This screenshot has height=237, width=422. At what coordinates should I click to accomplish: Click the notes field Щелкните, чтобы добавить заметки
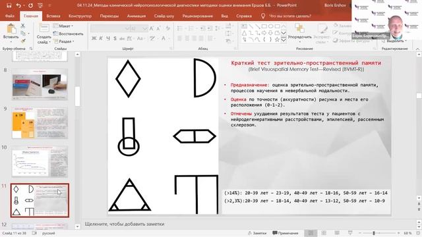pos(125,224)
